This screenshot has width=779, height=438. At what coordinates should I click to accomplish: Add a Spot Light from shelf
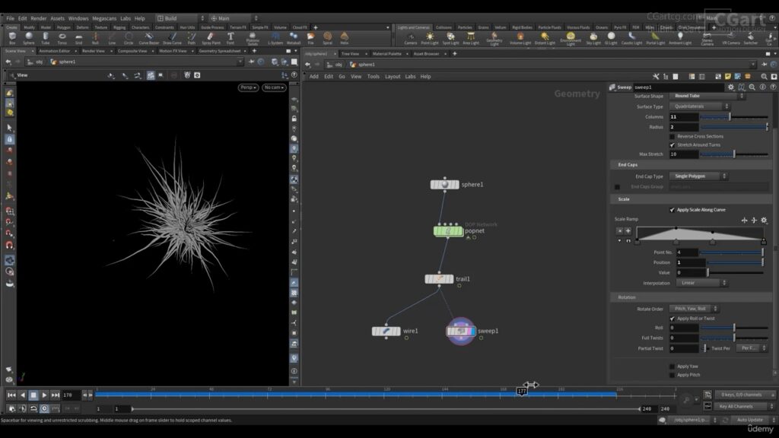click(450, 39)
